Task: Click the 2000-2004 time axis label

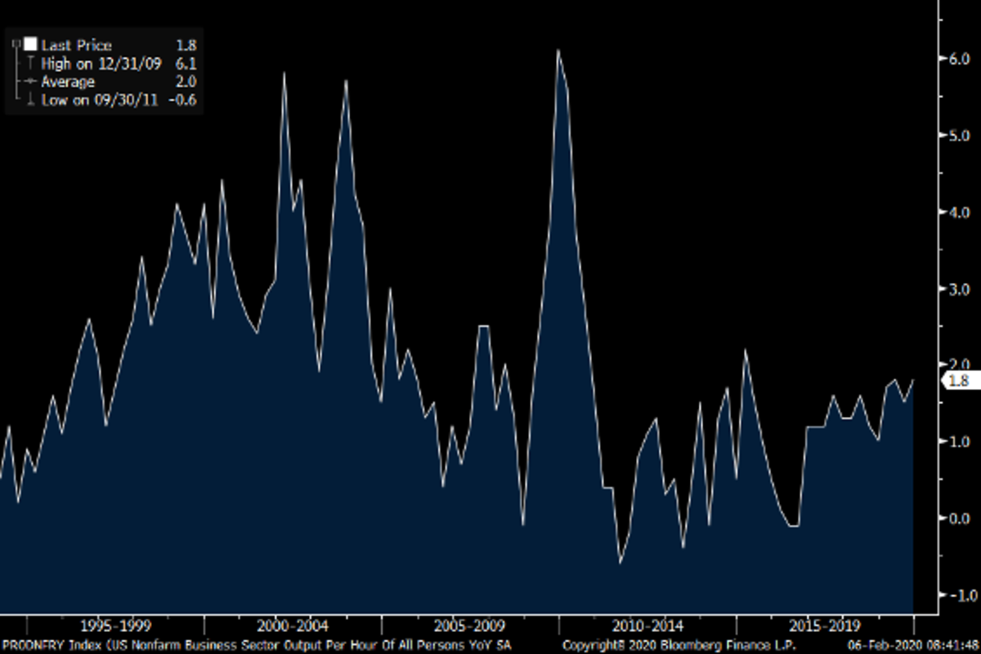Action: pos(292,626)
